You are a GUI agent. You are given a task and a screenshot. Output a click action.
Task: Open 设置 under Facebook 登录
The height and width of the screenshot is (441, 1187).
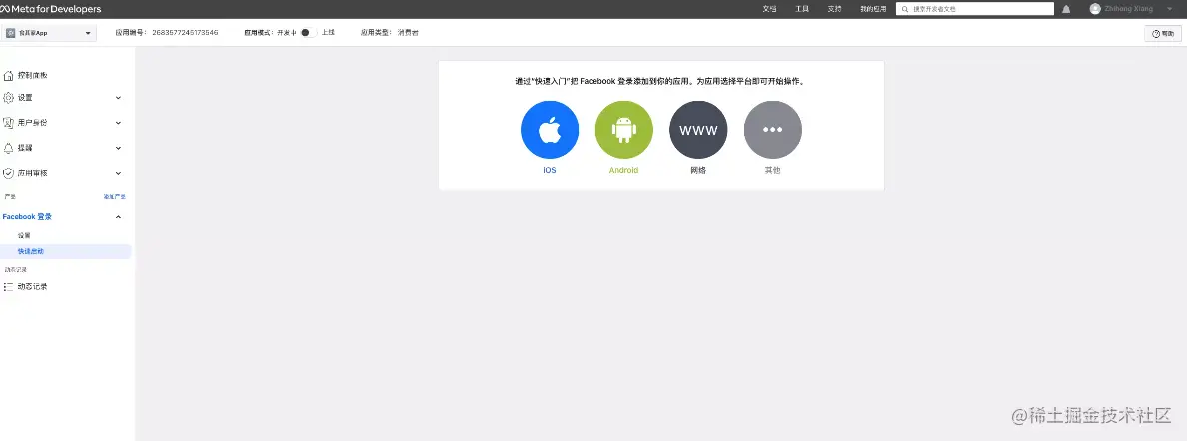pos(24,236)
